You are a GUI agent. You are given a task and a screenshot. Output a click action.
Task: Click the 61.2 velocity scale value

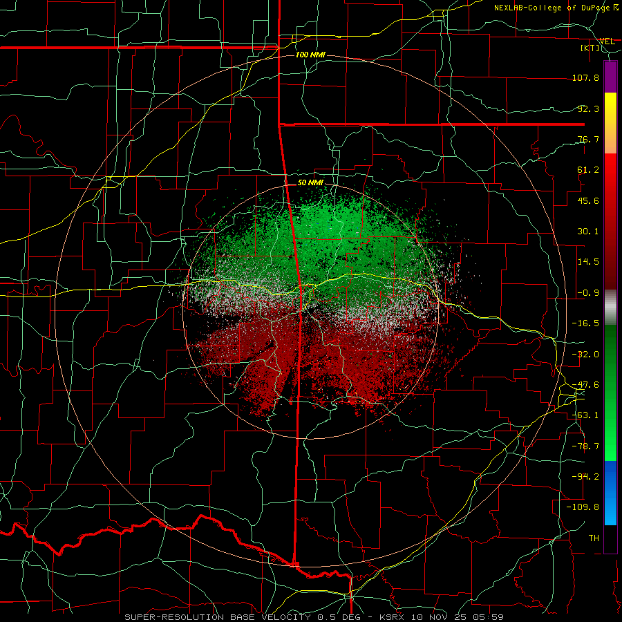point(588,170)
